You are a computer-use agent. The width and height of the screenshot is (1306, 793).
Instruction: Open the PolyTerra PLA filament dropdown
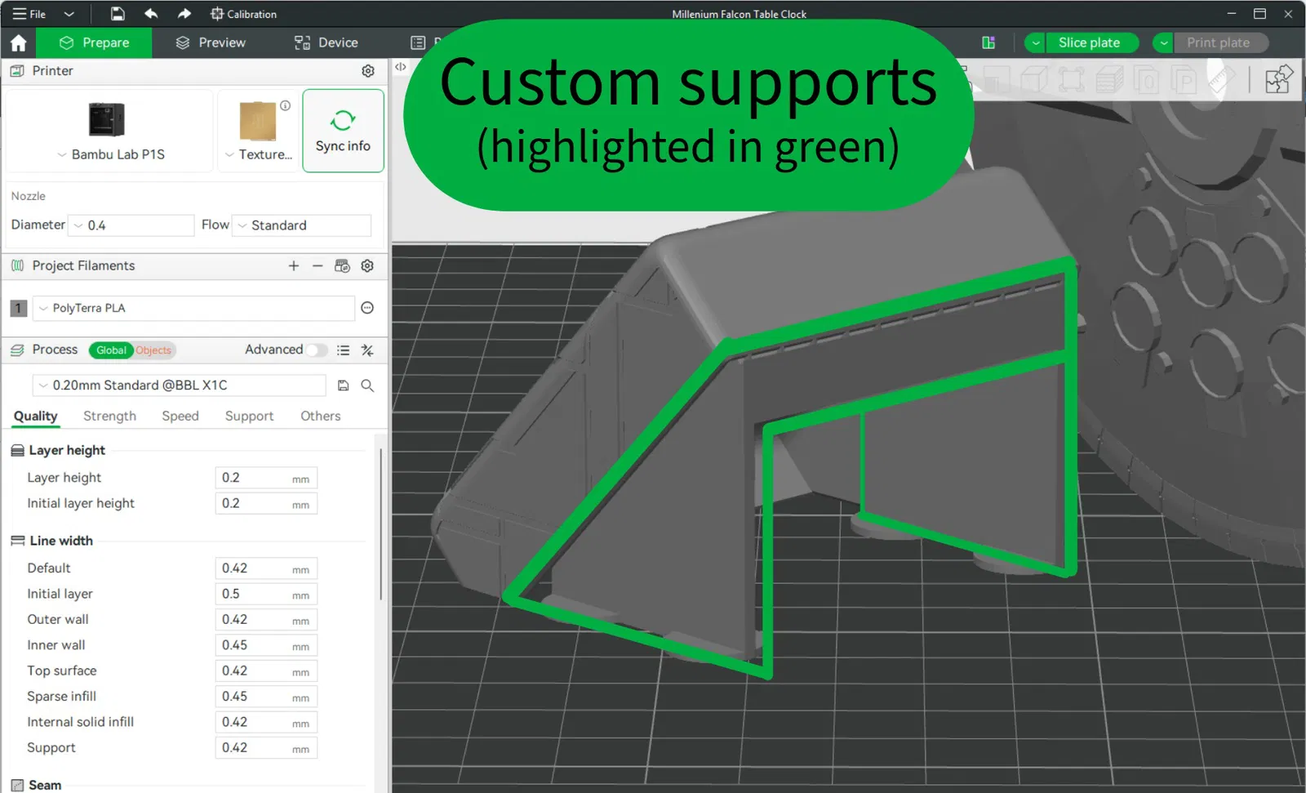tap(193, 308)
